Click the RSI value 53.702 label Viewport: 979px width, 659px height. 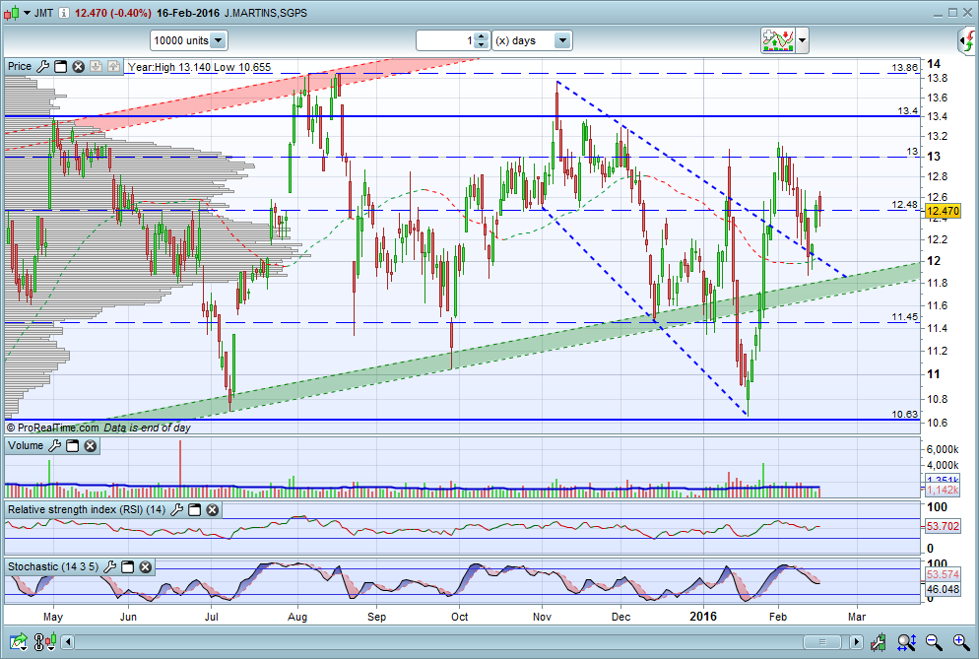click(x=943, y=526)
